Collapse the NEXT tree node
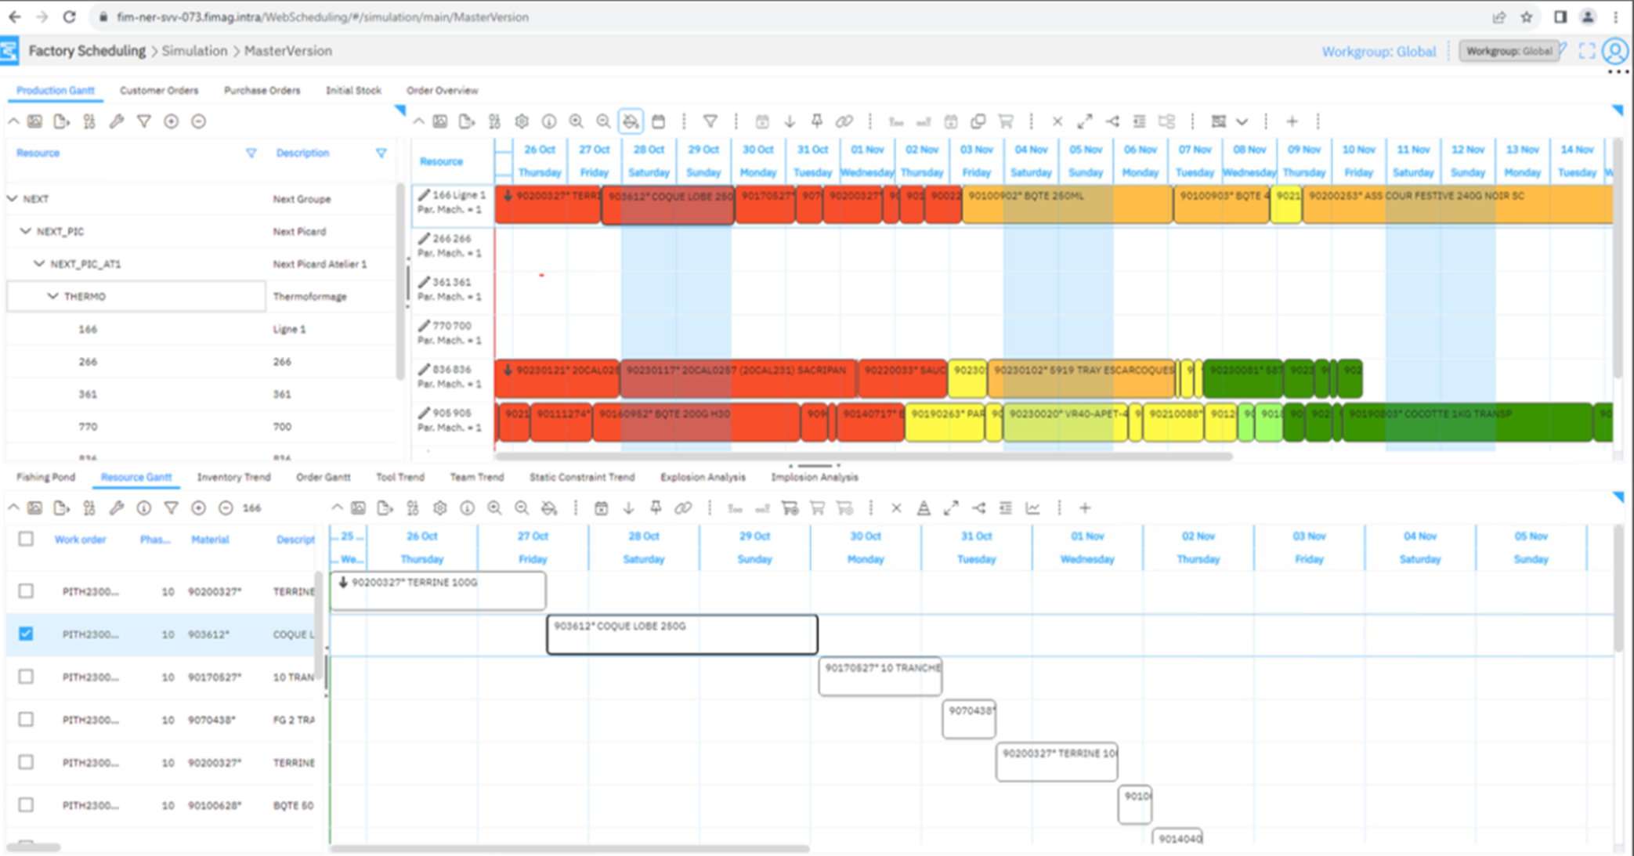Image resolution: width=1634 pixels, height=856 pixels. click(x=13, y=199)
